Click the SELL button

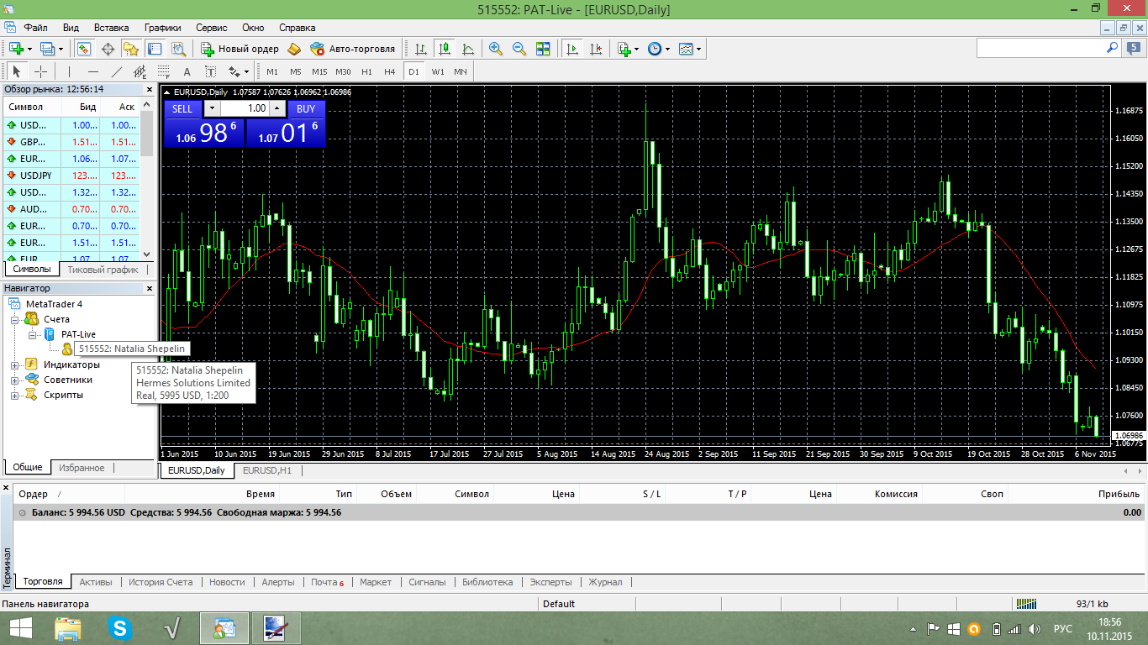coord(182,108)
